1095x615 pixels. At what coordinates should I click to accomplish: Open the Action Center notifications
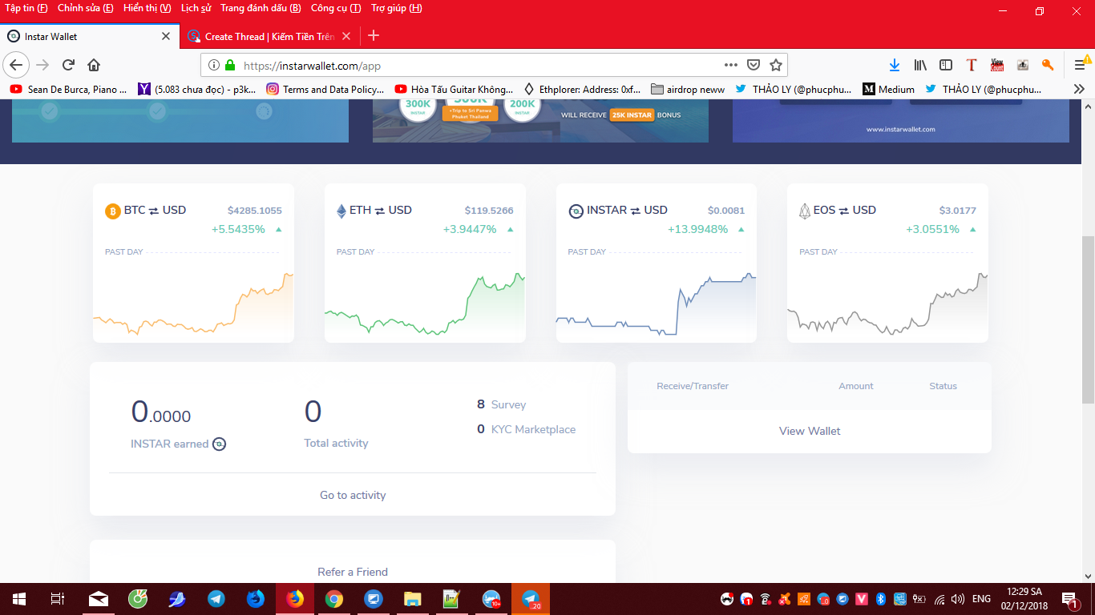coord(1071,599)
